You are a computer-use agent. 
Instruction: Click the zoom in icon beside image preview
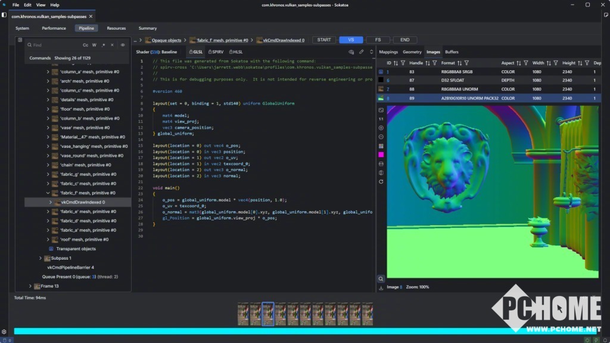[x=381, y=128]
